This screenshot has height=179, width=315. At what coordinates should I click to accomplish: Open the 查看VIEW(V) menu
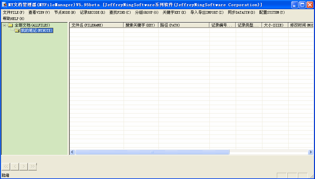point(39,12)
